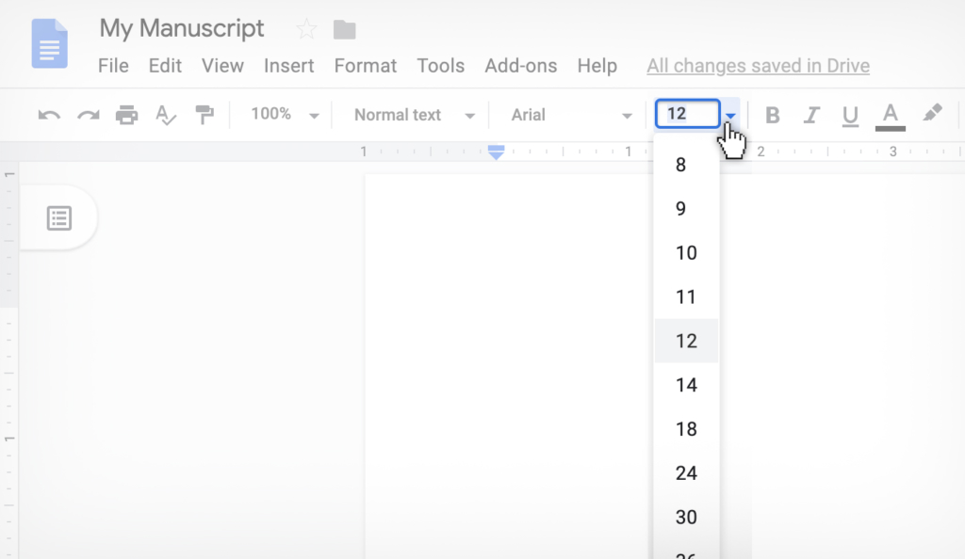The image size is (965, 559).
Task: Open the text highlight color tool
Action: click(x=932, y=114)
